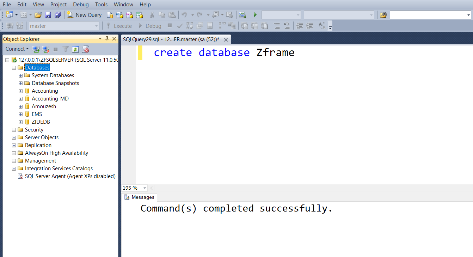Image resolution: width=473 pixels, height=257 pixels.
Task: Click Uncomment selected lines icon
Action: 287,26
